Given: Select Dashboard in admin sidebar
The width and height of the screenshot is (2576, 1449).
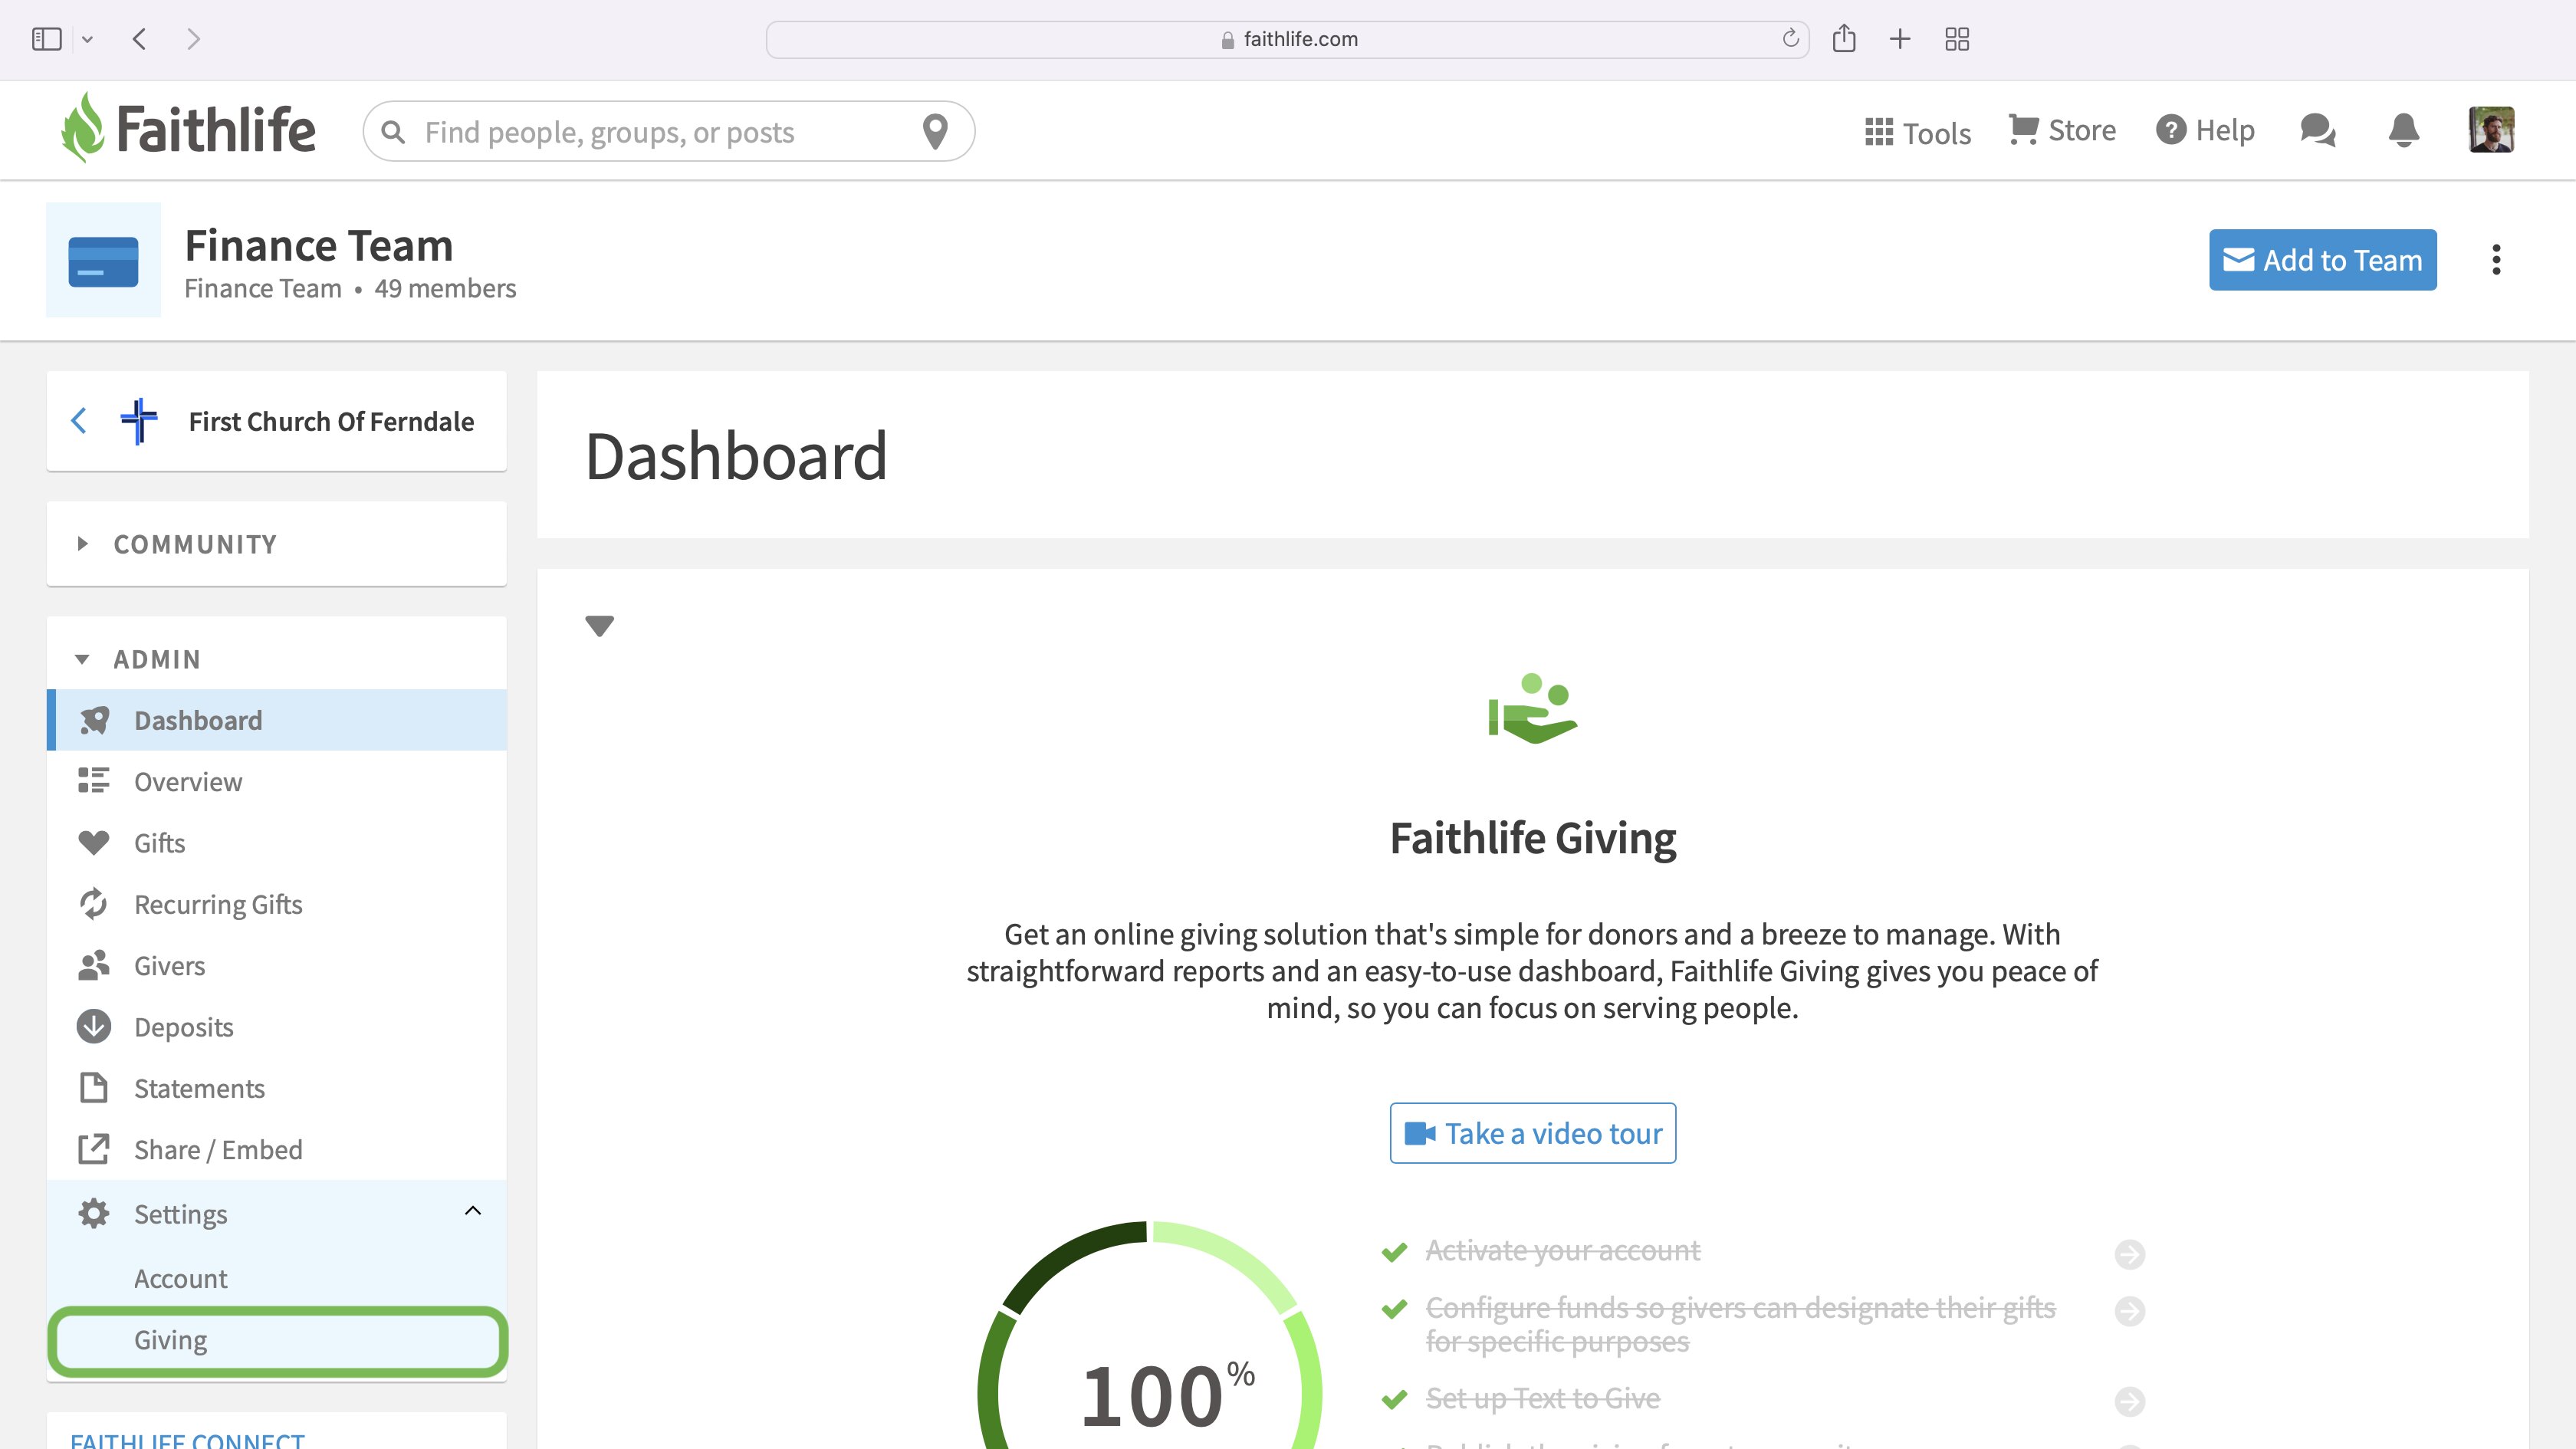Looking at the screenshot, I should [277, 720].
